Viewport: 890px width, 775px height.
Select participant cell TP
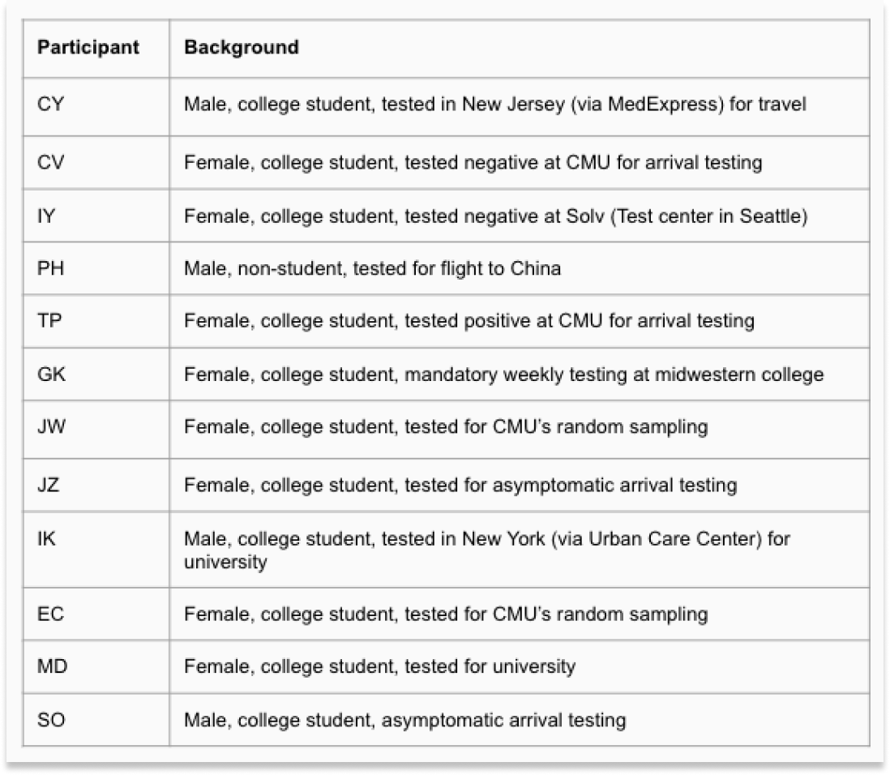coord(49,321)
